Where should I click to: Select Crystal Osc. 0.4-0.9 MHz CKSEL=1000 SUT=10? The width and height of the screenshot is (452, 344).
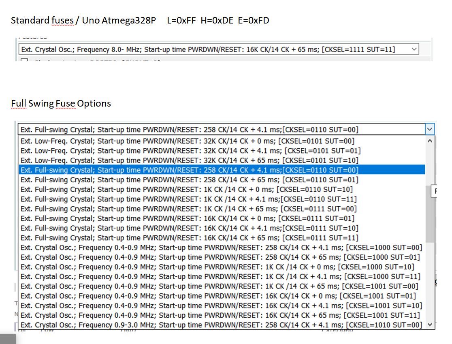click(x=222, y=267)
